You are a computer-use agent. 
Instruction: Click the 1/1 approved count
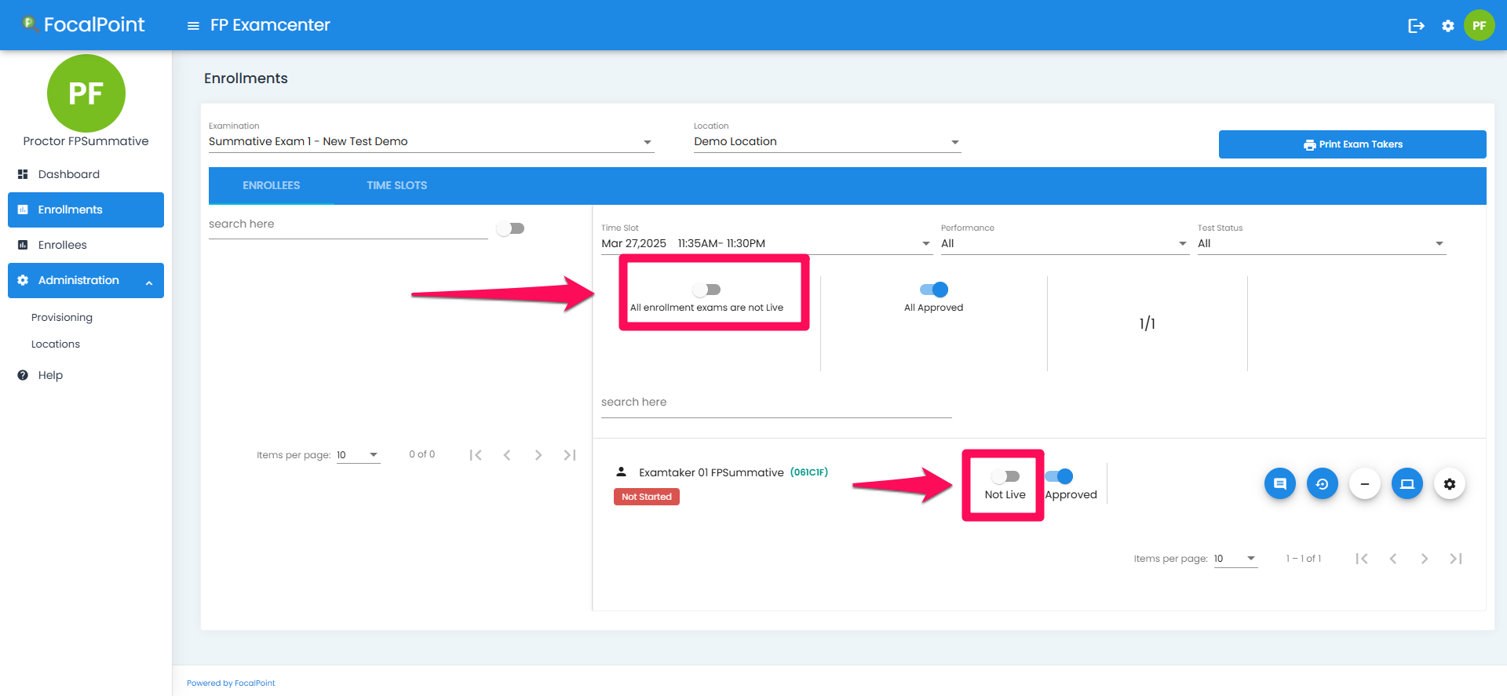pos(1148,323)
